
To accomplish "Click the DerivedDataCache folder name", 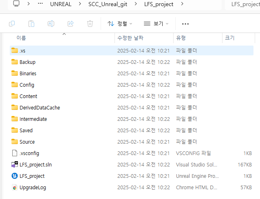I will tap(40, 108).
